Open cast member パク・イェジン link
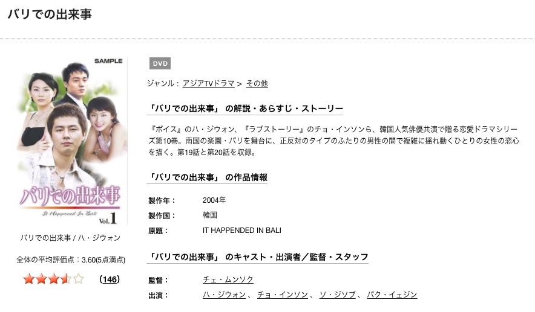 392,294
